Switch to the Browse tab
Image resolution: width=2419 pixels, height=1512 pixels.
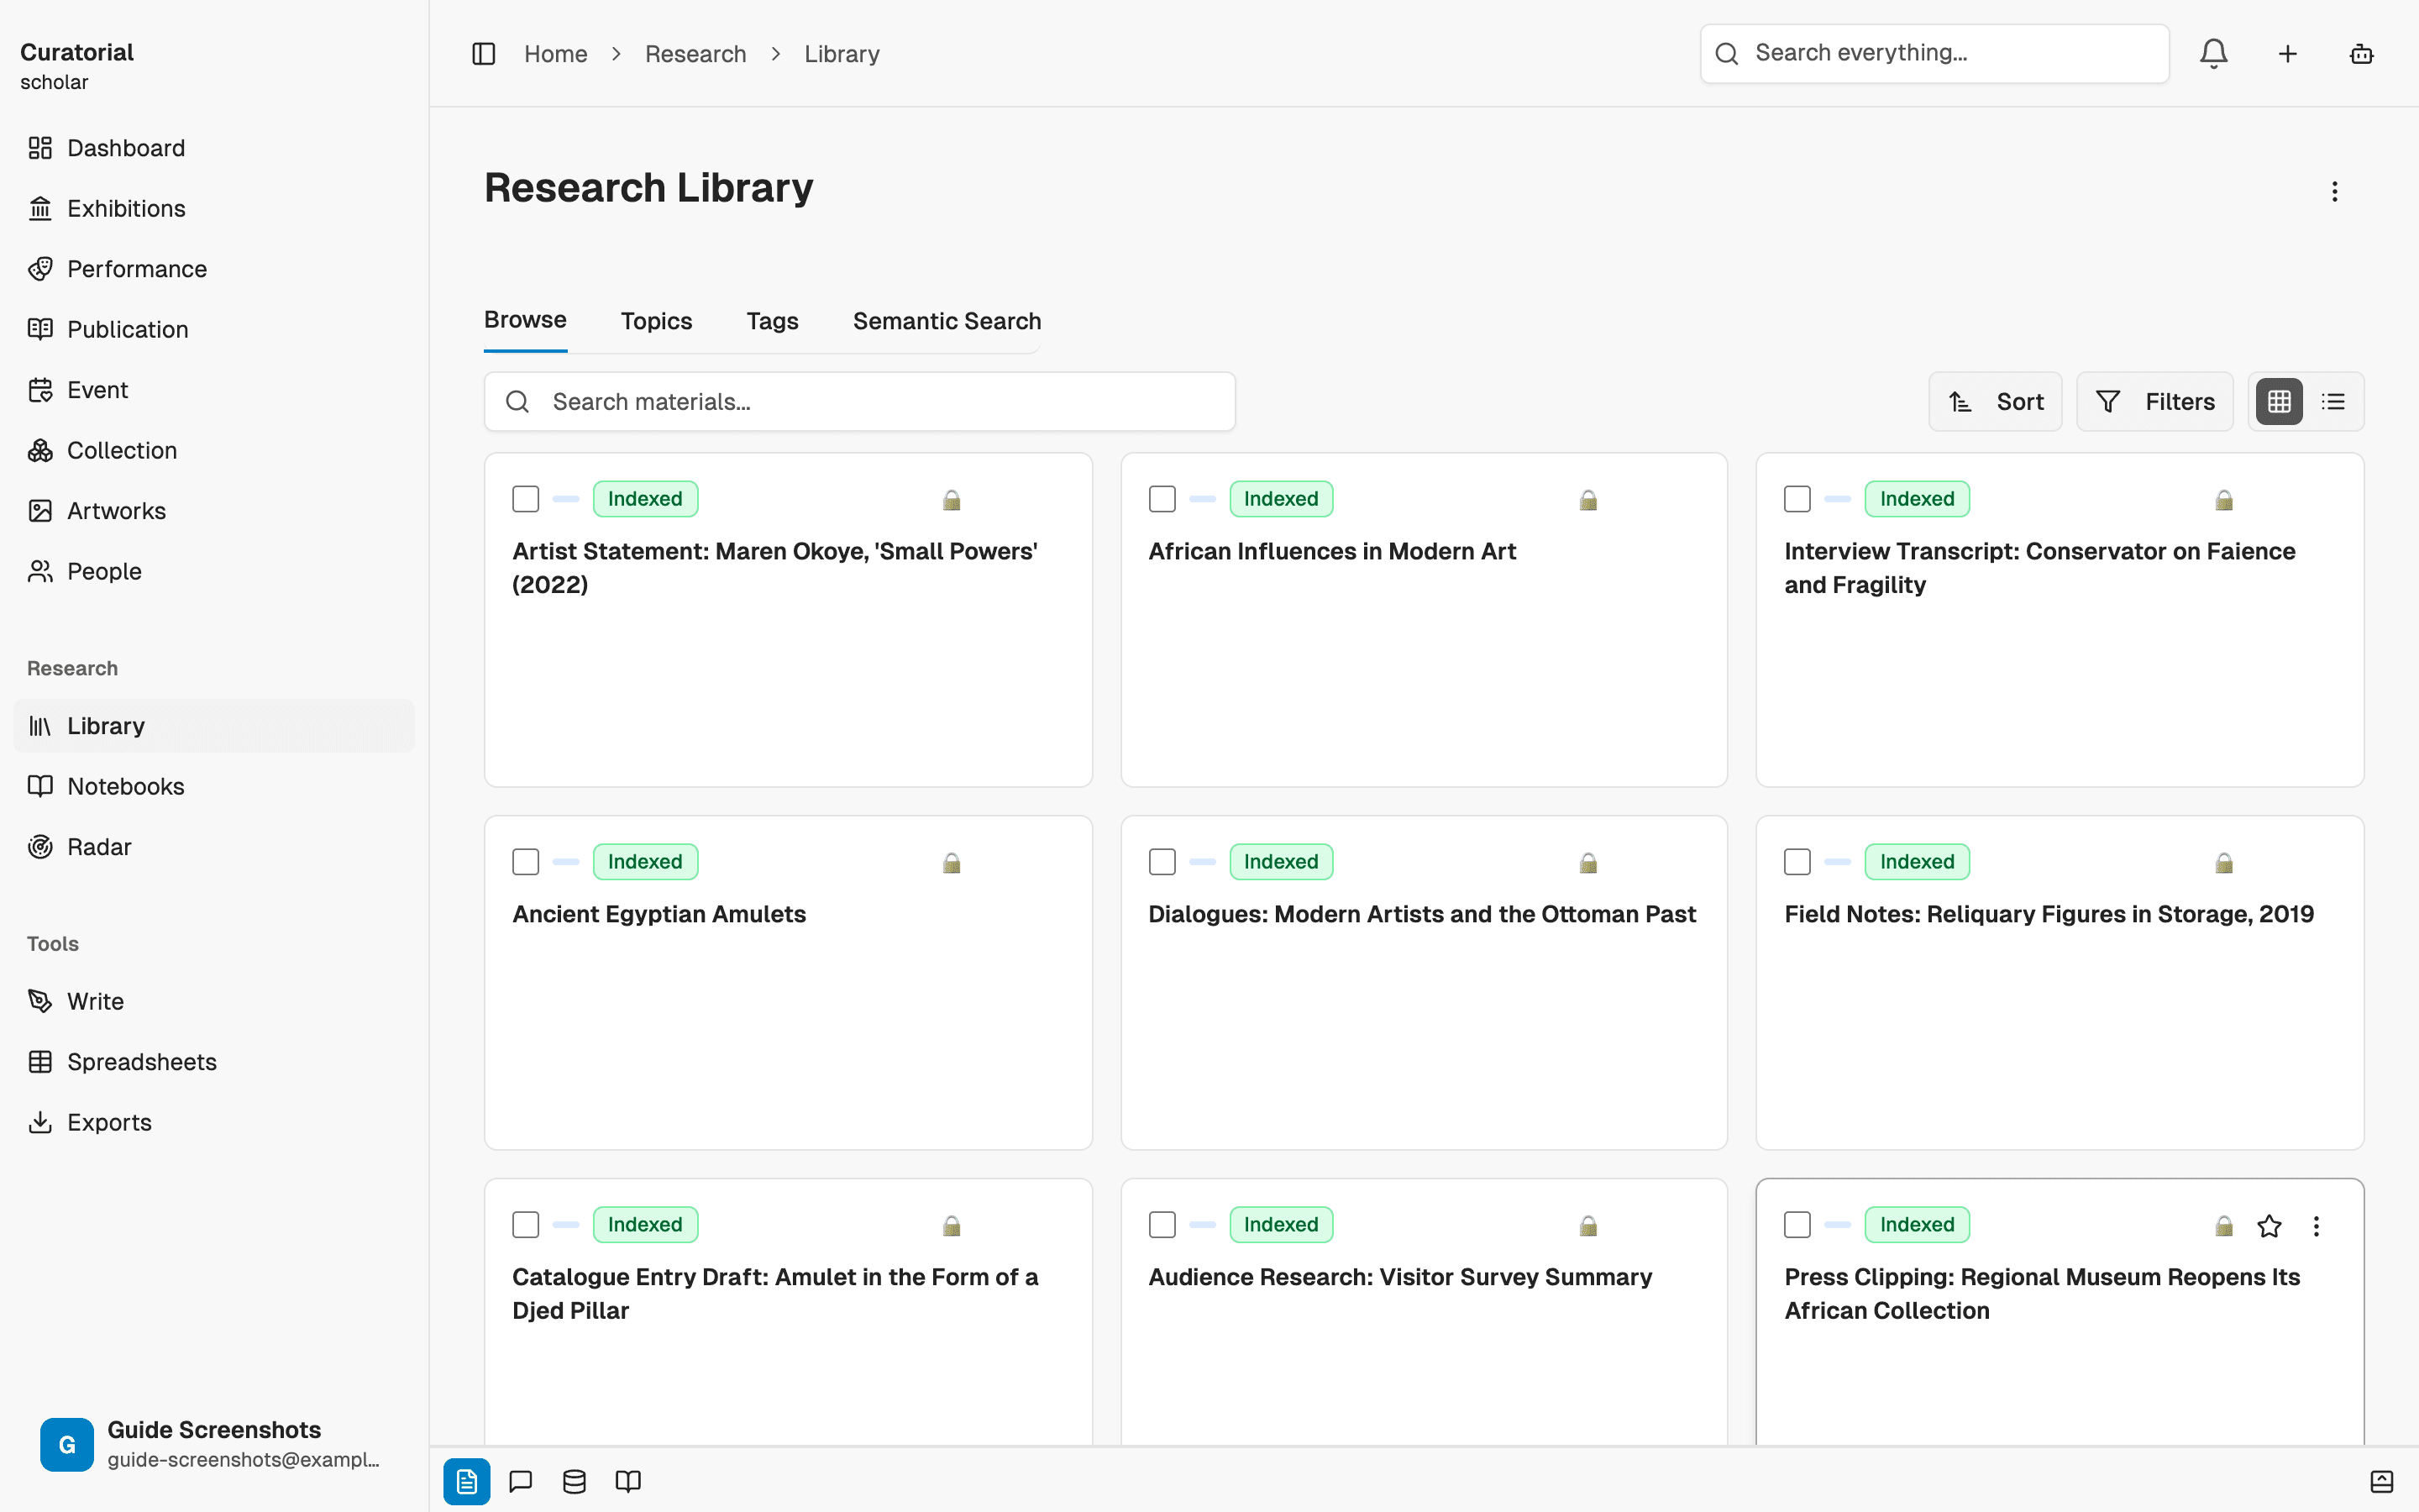pos(525,320)
